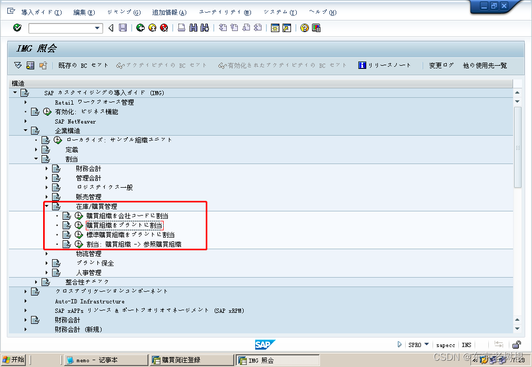The height and width of the screenshot is (367, 532).
Task: Click the Expand All triangle icon in IMG toolbar
Action: [18, 65]
